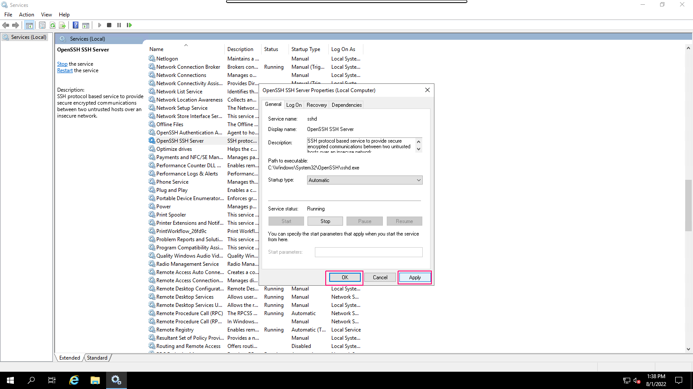Click the services list scroll down arrow
The width and height of the screenshot is (693, 389).
coord(688,349)
